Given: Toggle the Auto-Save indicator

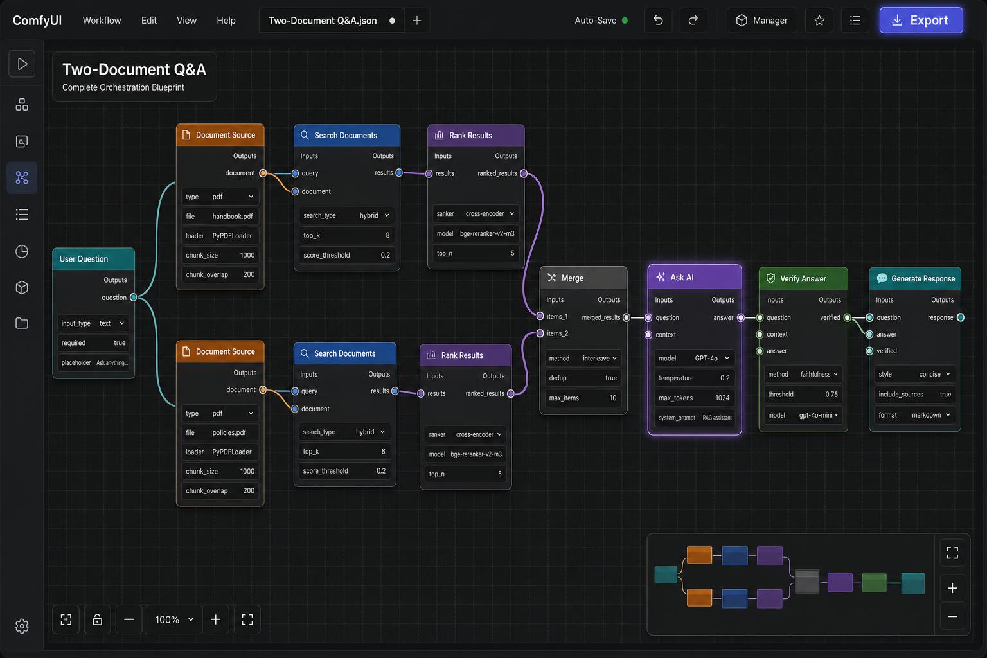Looking at the screenshot, I should (601, 21).
